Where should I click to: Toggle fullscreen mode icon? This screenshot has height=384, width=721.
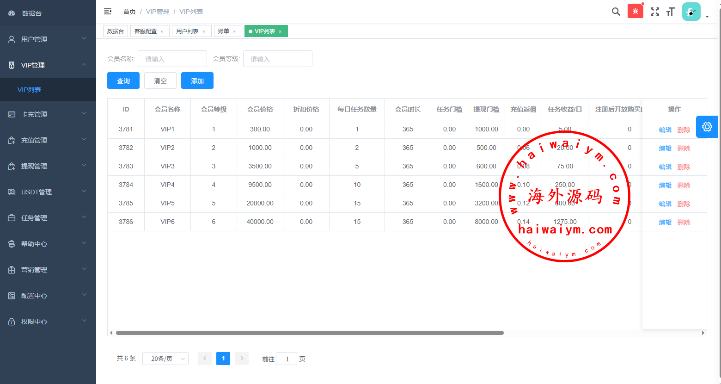(x=654, y=12)
